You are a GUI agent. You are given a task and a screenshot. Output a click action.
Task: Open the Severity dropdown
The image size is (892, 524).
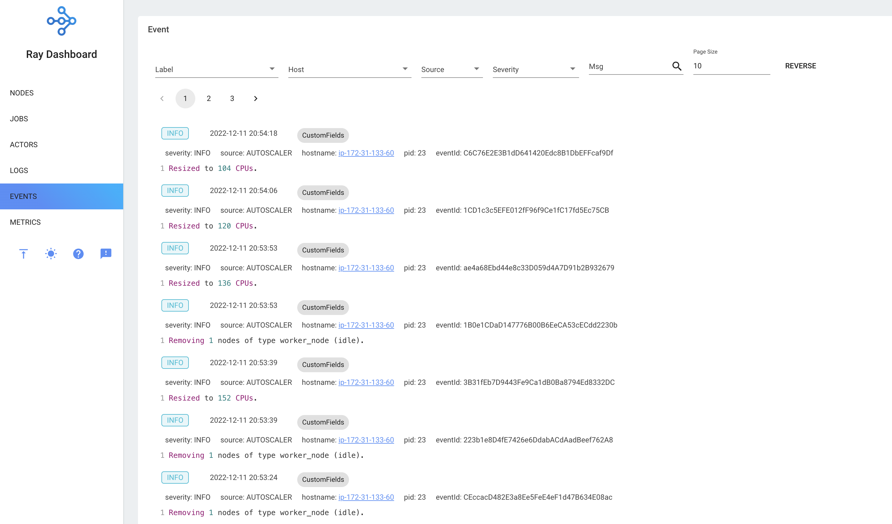coord(535,69)
